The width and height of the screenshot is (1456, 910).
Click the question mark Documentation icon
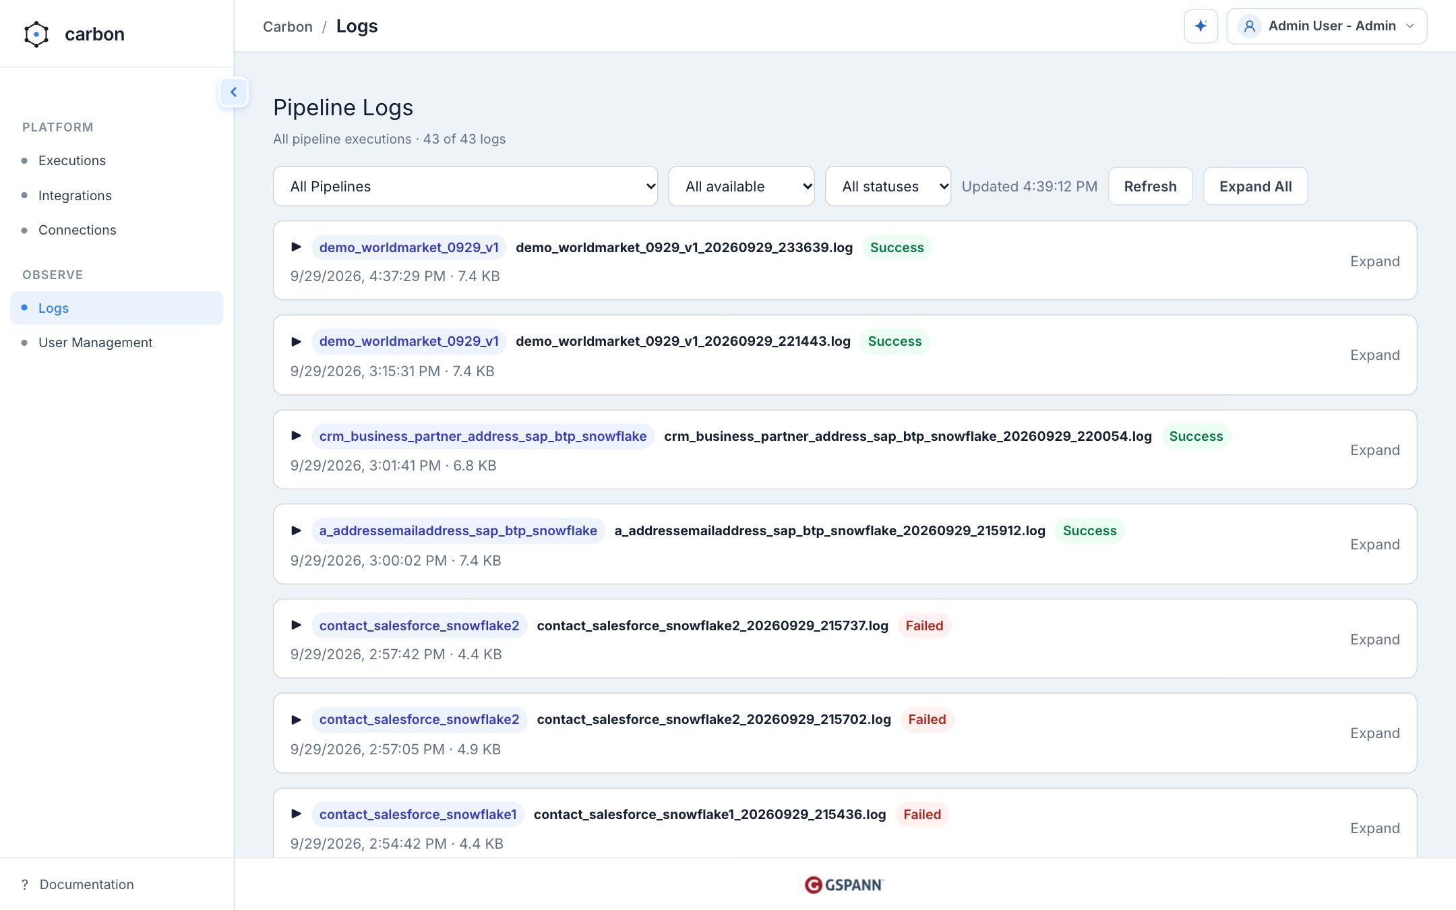click(25, 884)
